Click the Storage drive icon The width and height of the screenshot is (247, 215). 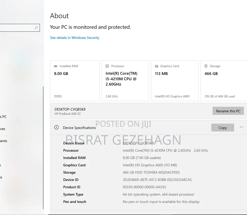coord(206,66)
